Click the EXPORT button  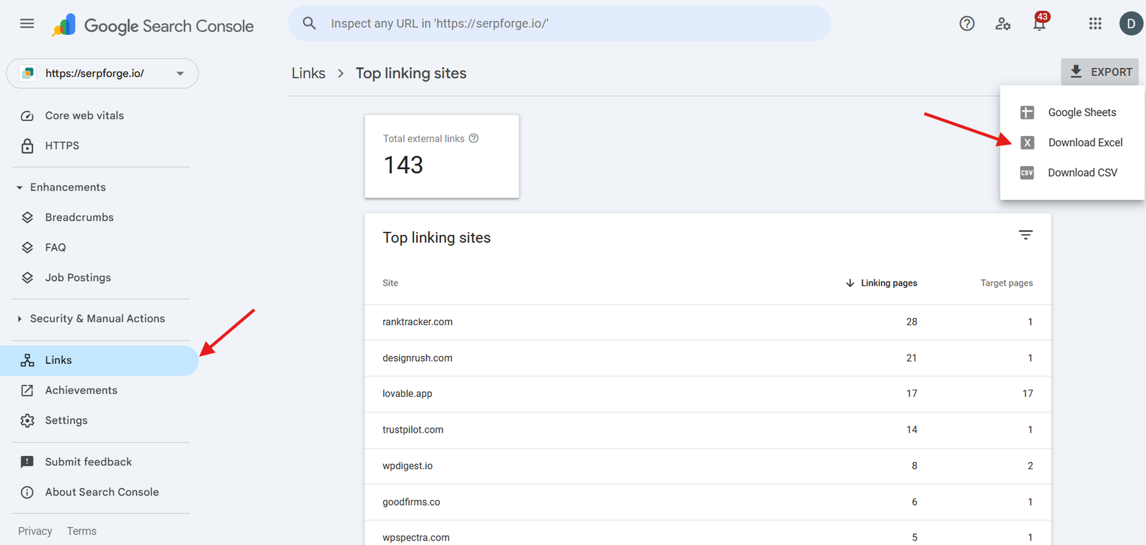pos(1100,72)
